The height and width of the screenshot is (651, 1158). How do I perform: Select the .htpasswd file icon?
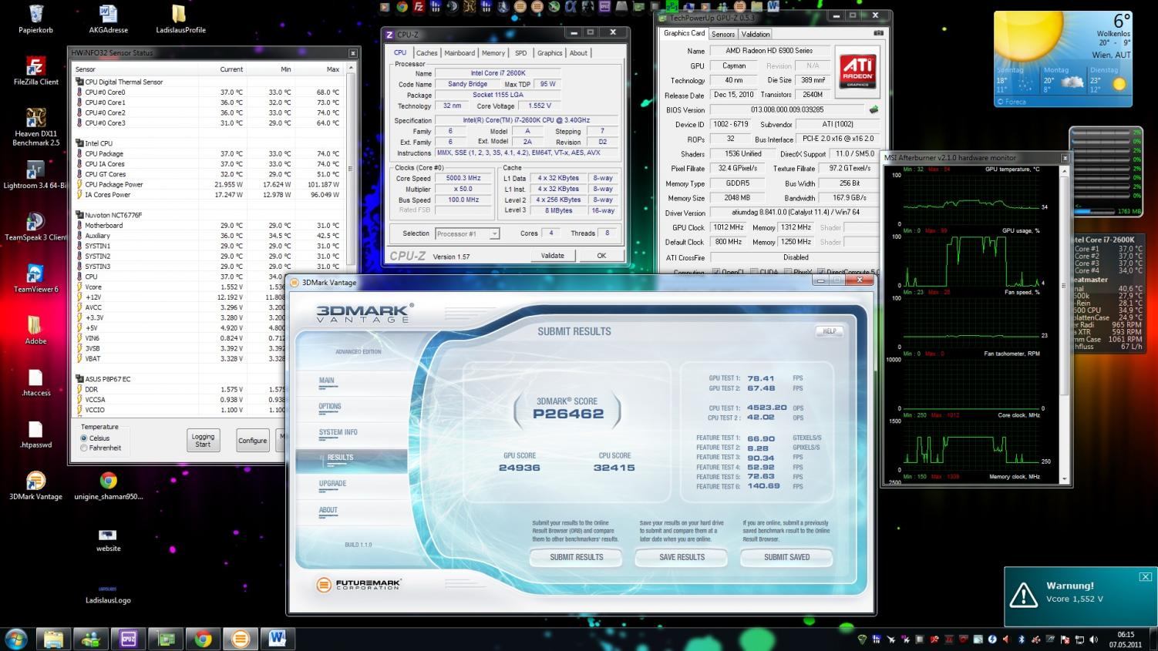tap(35, 435)
